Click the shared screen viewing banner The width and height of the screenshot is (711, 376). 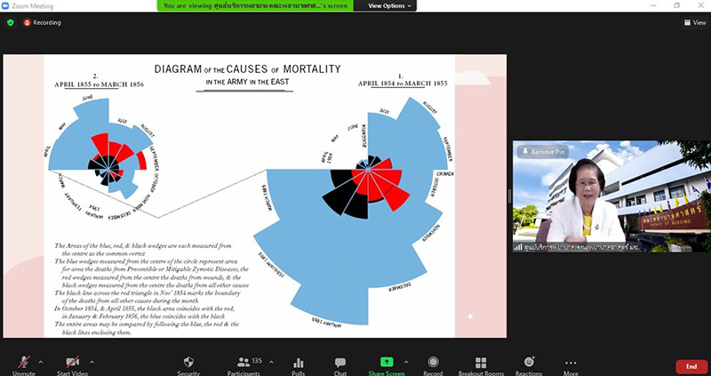[255, 6]
